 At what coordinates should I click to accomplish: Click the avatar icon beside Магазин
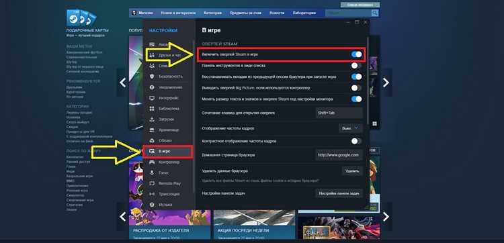pos(134,13)
